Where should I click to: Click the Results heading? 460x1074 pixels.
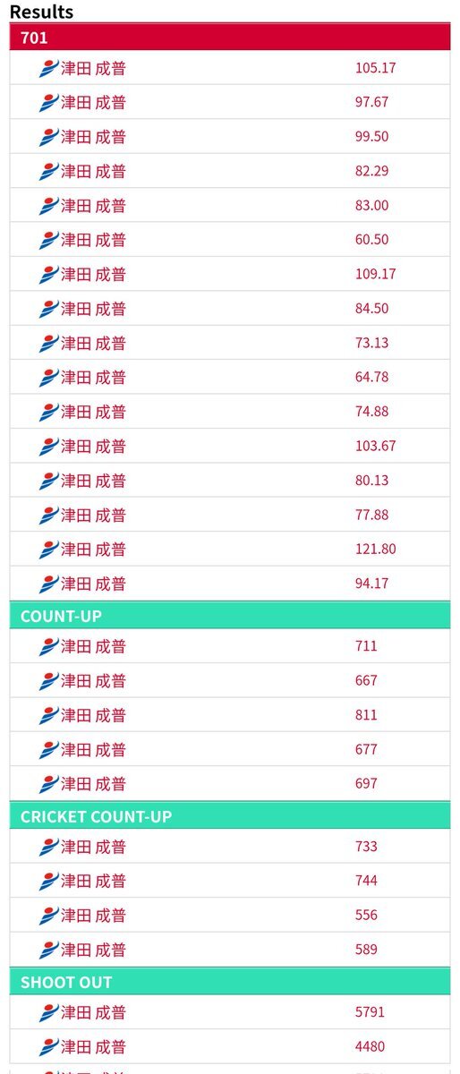[x=41, y=12]
